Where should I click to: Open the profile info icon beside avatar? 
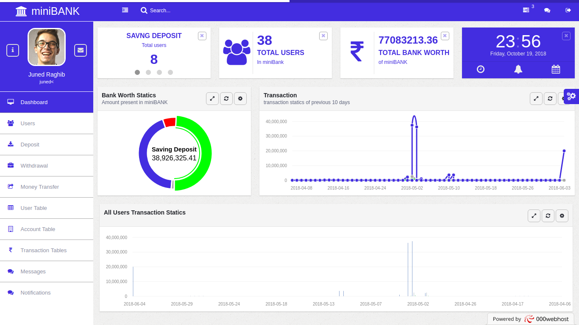tap(13, 50)
